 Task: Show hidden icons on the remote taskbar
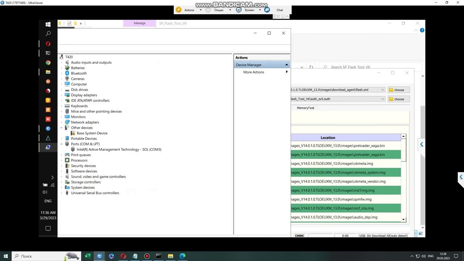click(52, 178)
